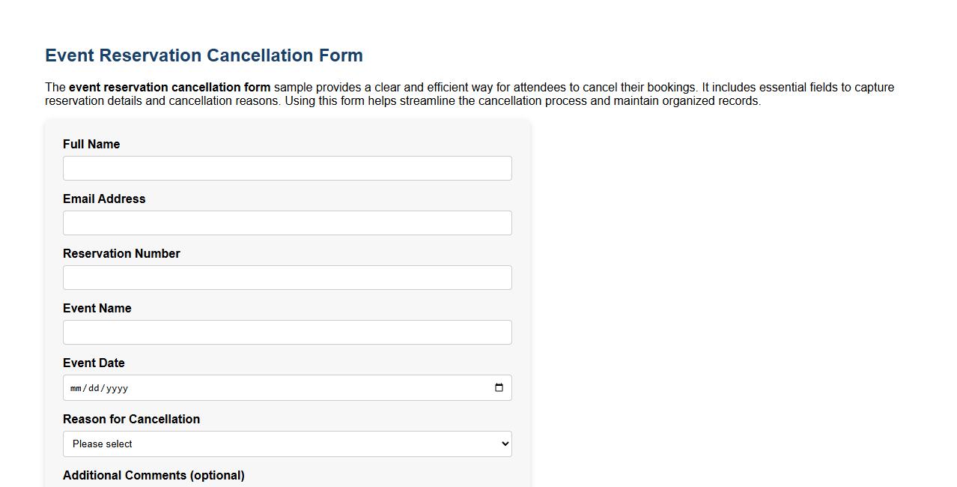The width and height of the screenshot is (957, 487).
Task: Click the Reservation Number input field
Action: 287,277
